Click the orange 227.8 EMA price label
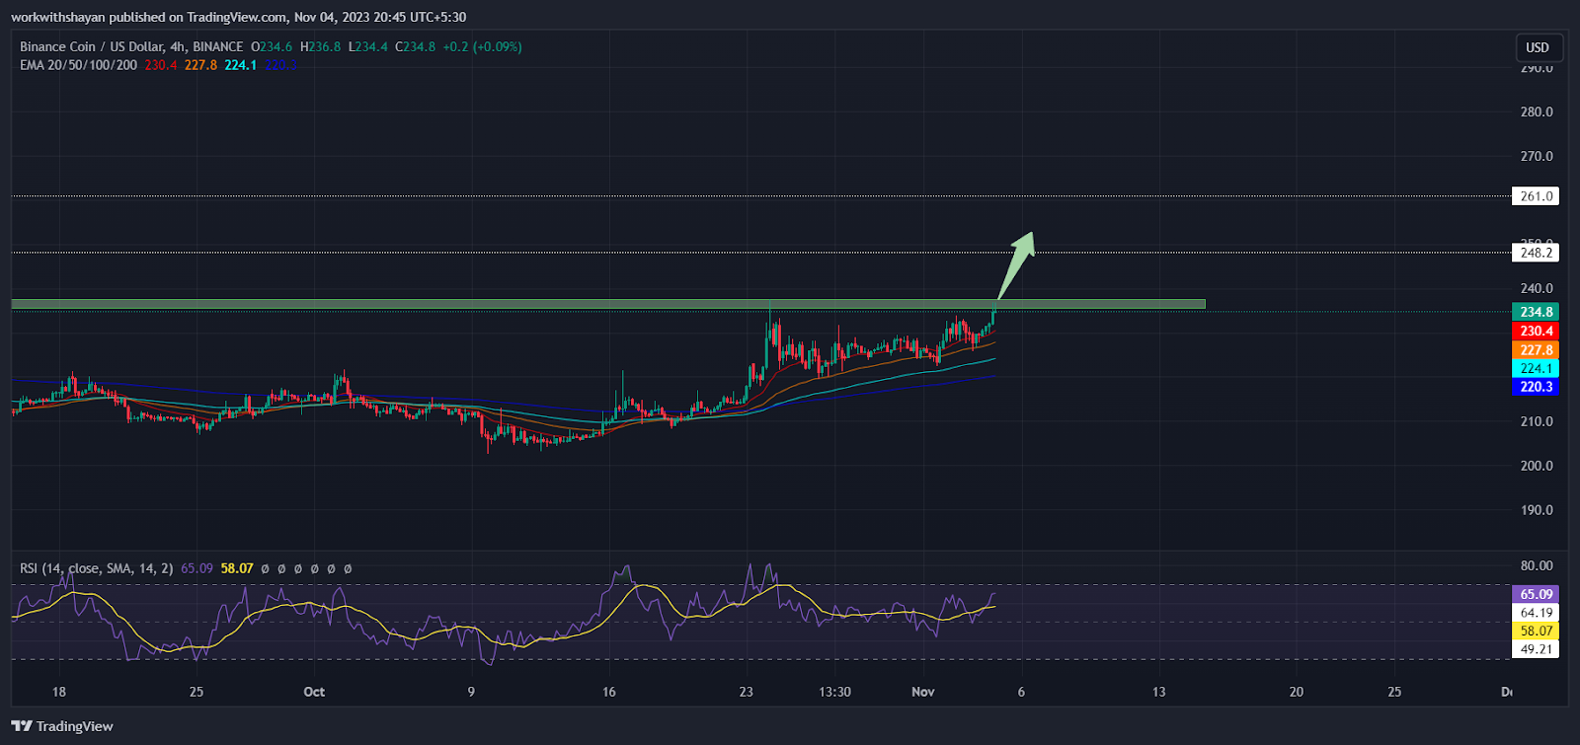The image size is (1580, 745). tap(1536, 349)
